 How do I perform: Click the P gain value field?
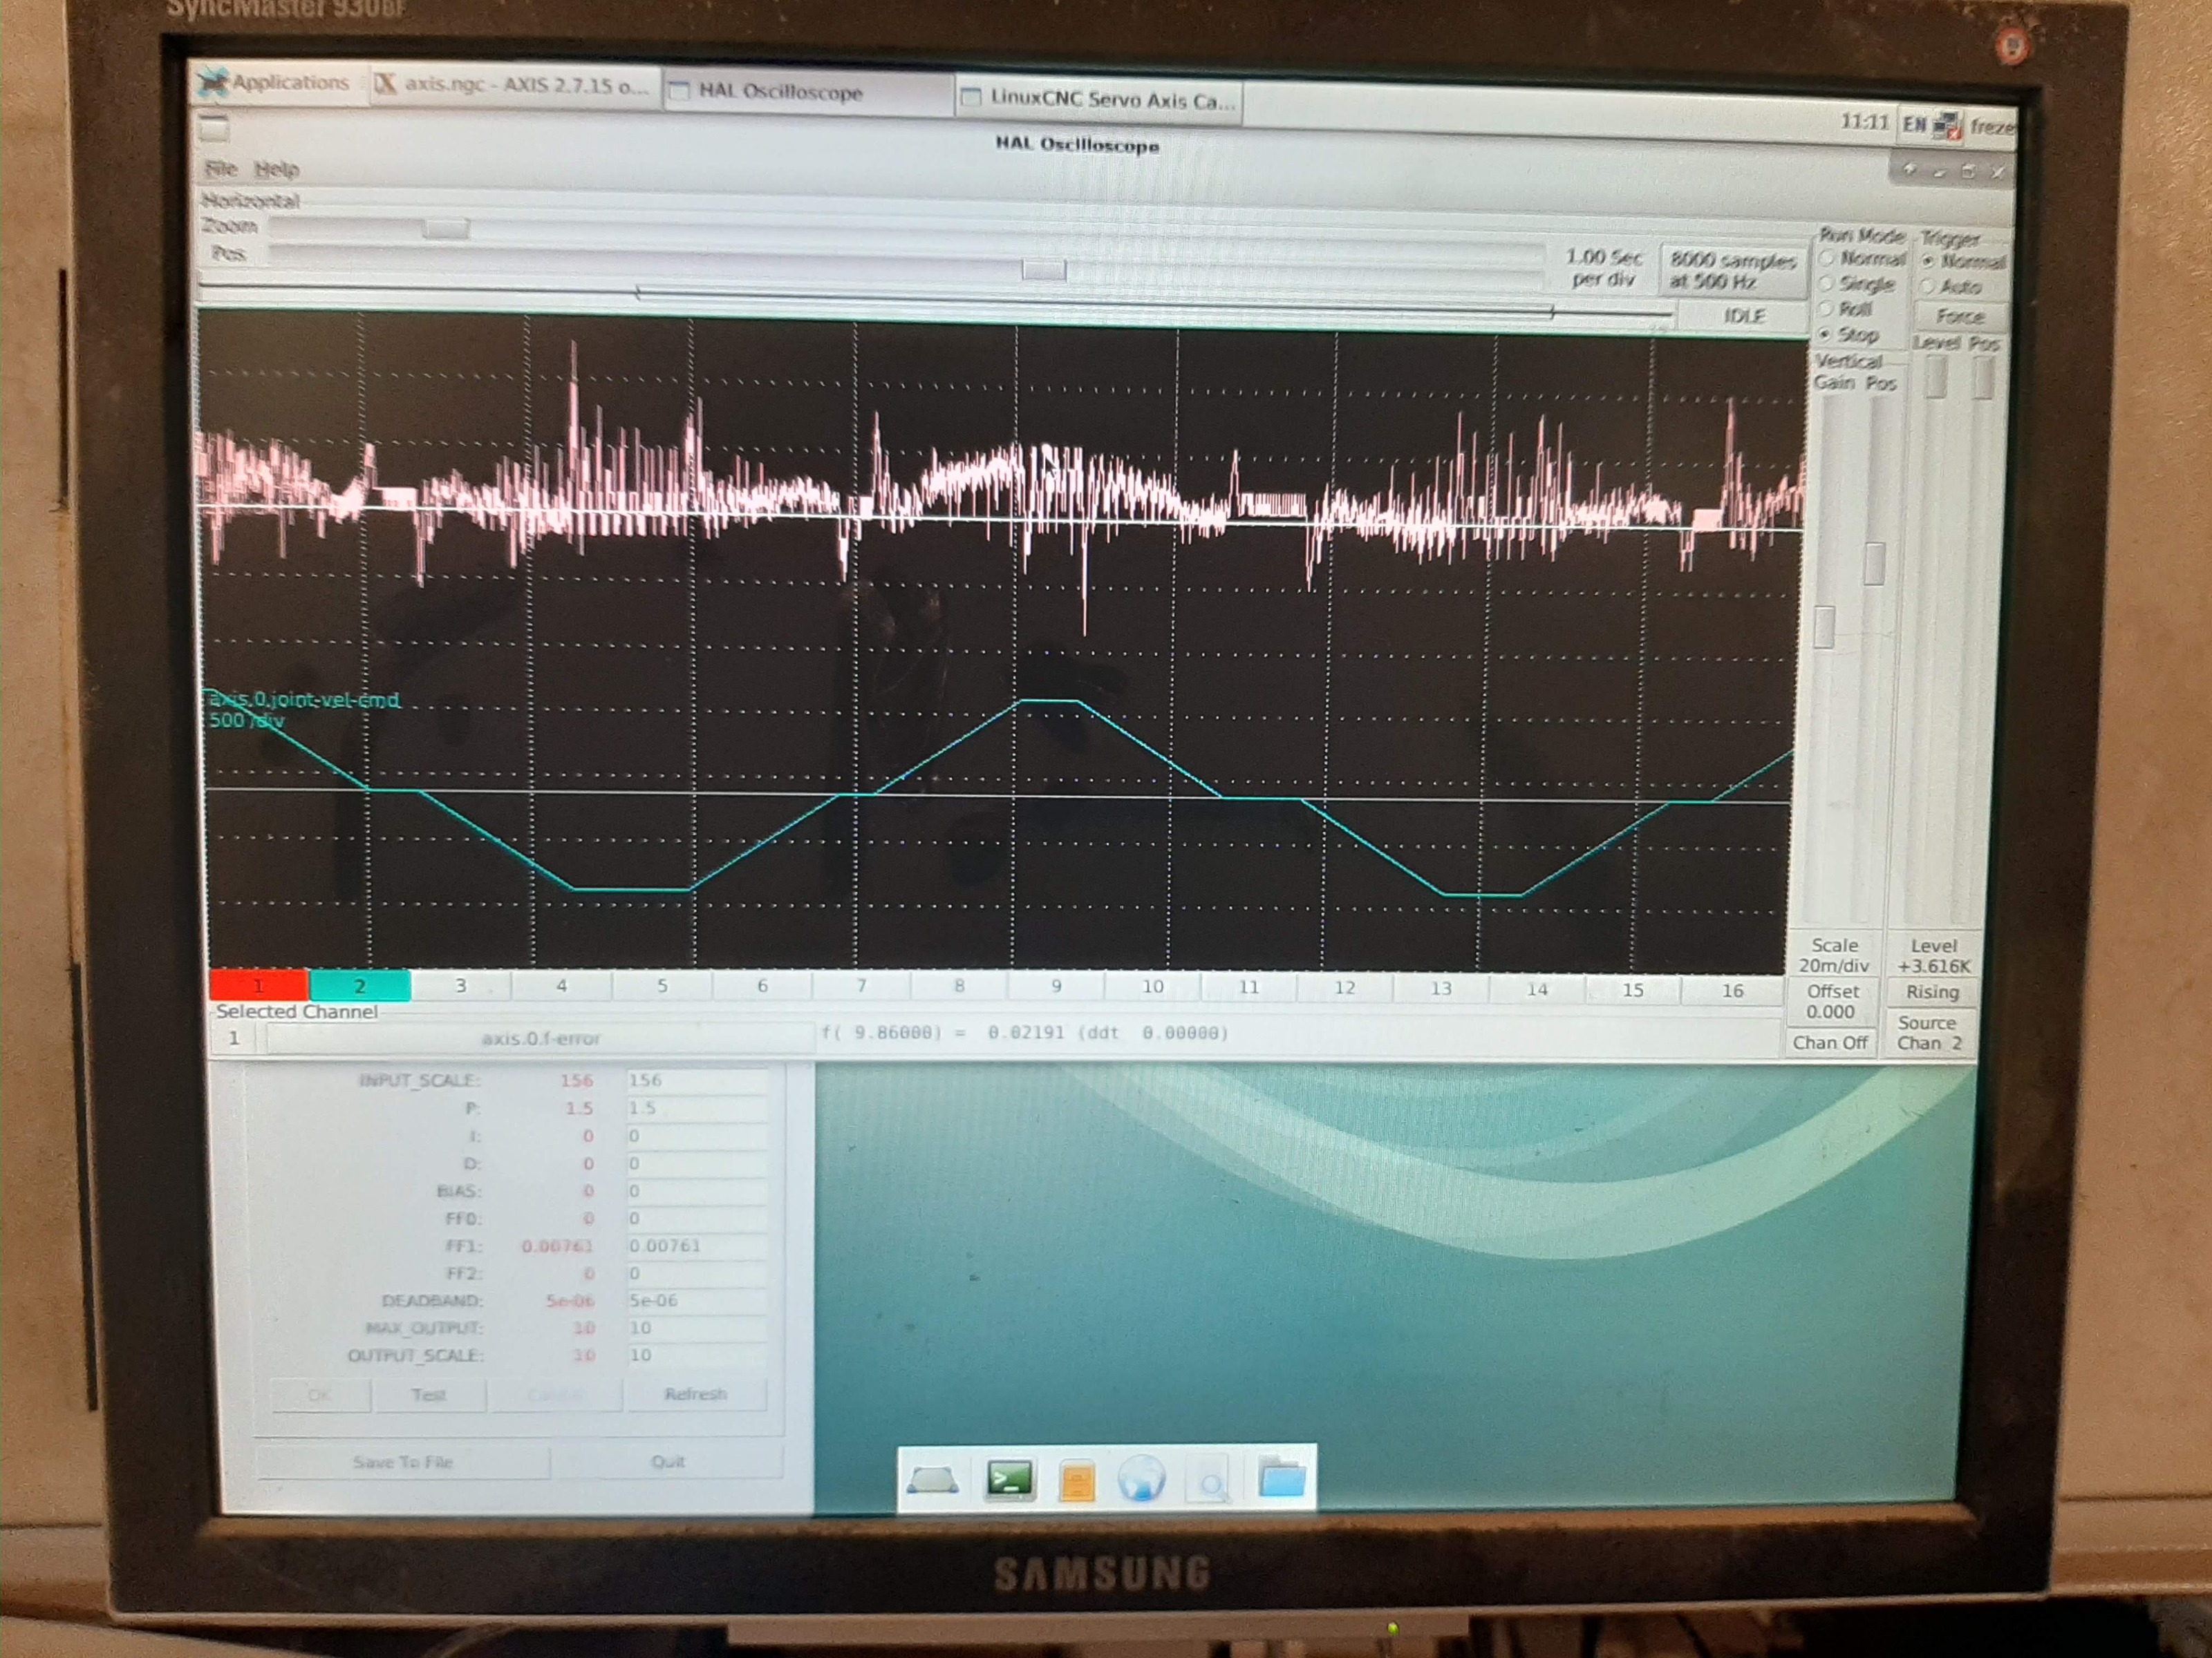[696, 1107]
